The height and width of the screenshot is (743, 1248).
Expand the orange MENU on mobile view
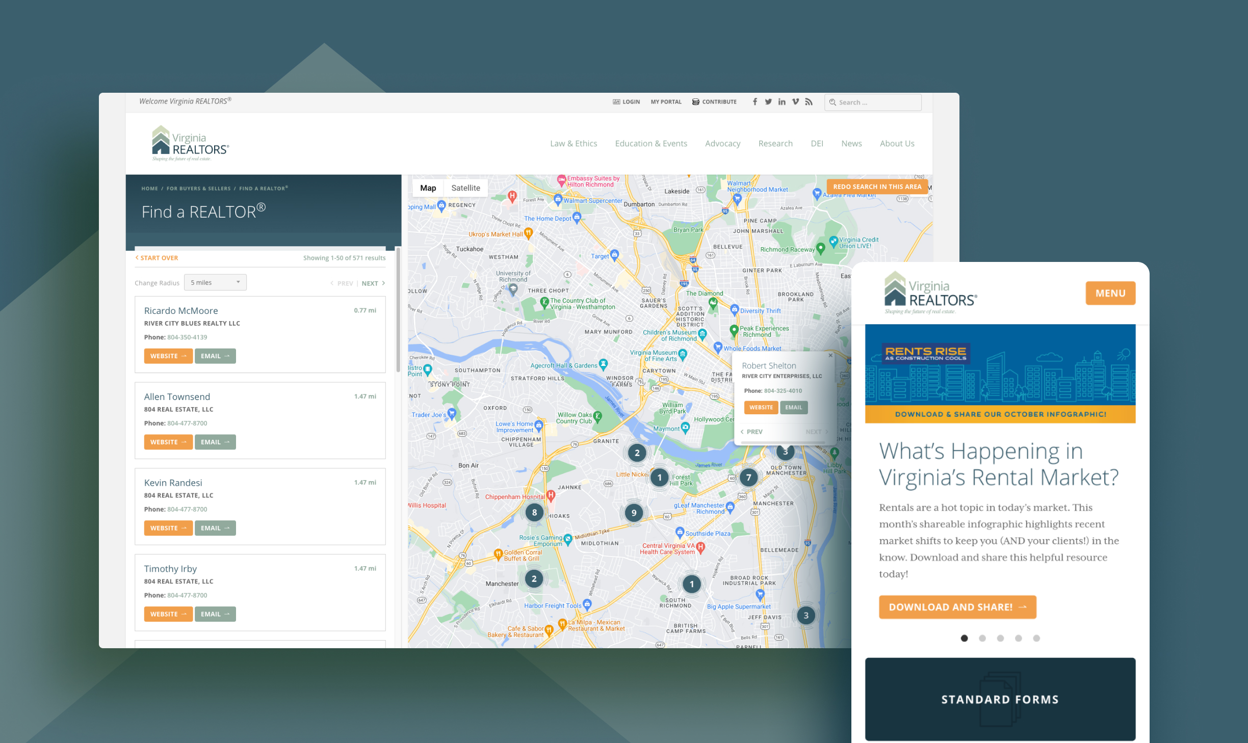pos(1110,293)
